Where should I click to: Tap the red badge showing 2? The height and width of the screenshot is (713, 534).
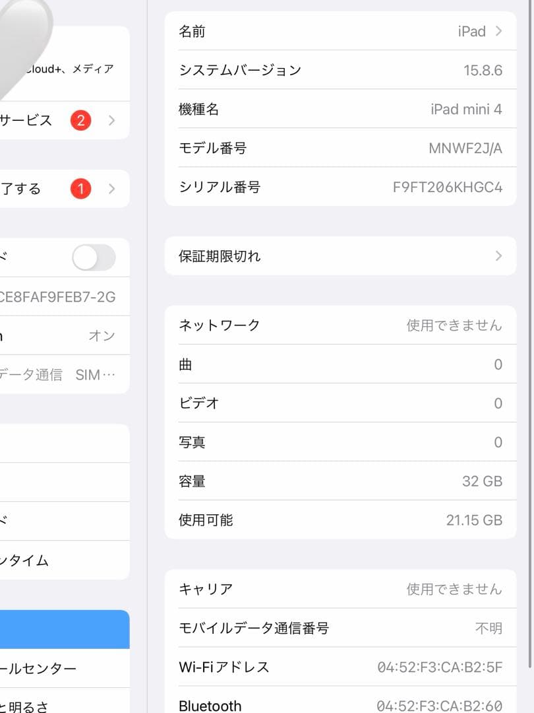point(80,121)
